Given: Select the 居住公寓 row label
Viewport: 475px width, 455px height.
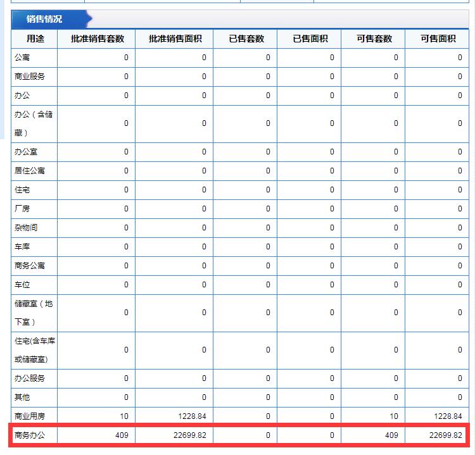Looking at the screenshot, I should click(x=29, y=171).
